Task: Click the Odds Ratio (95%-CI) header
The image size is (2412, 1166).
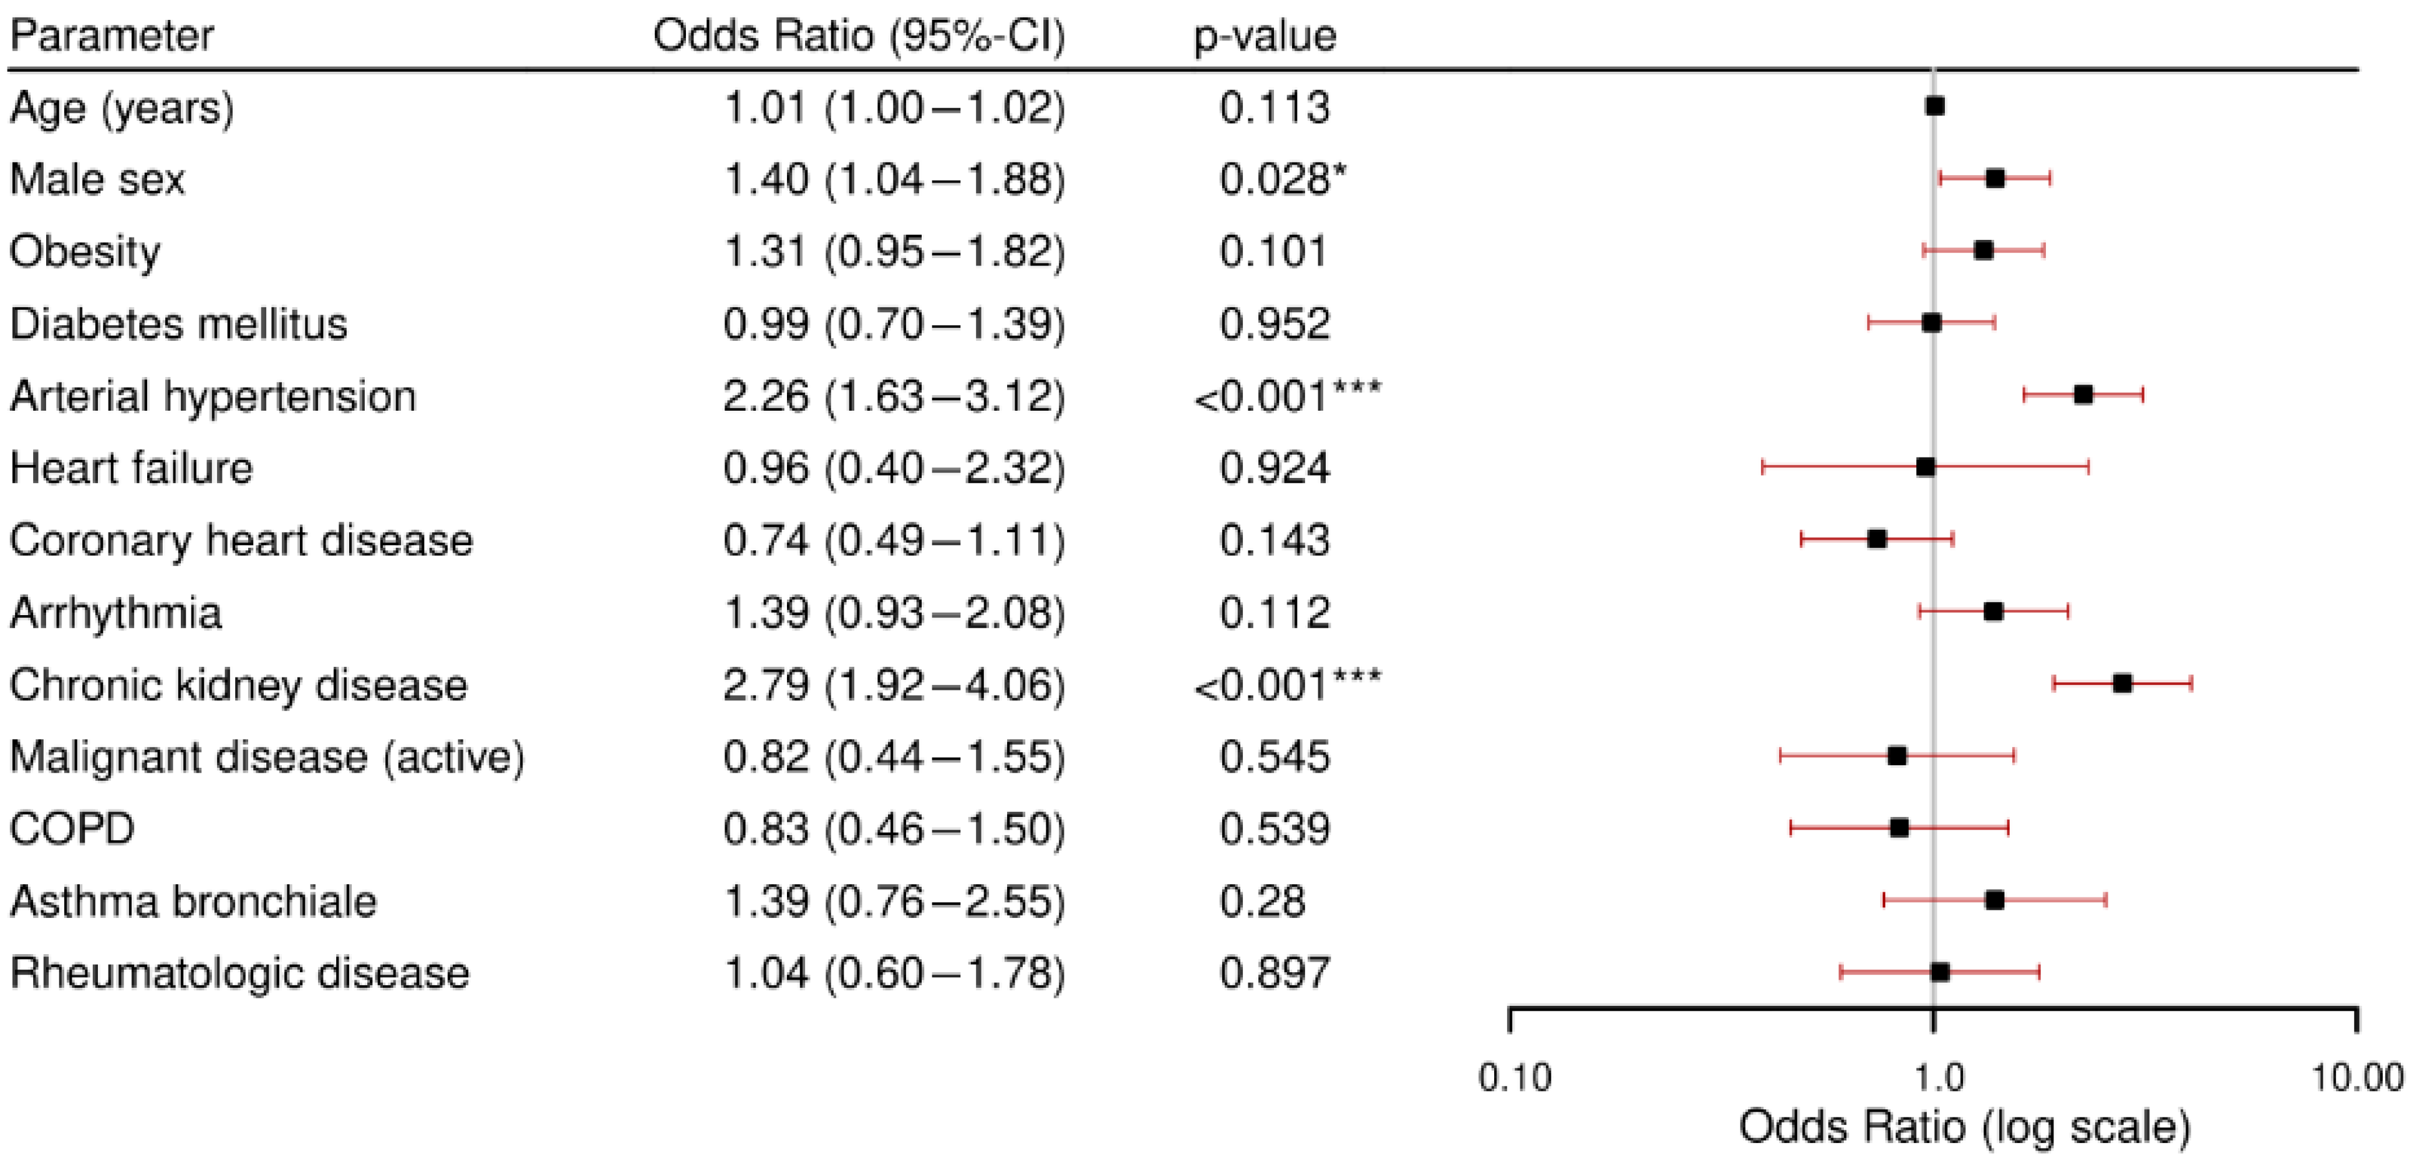Action: click(x=859, y=36)
